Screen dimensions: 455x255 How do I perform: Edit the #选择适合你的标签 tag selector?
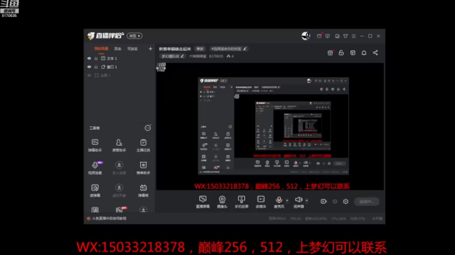tap(229, 49)
